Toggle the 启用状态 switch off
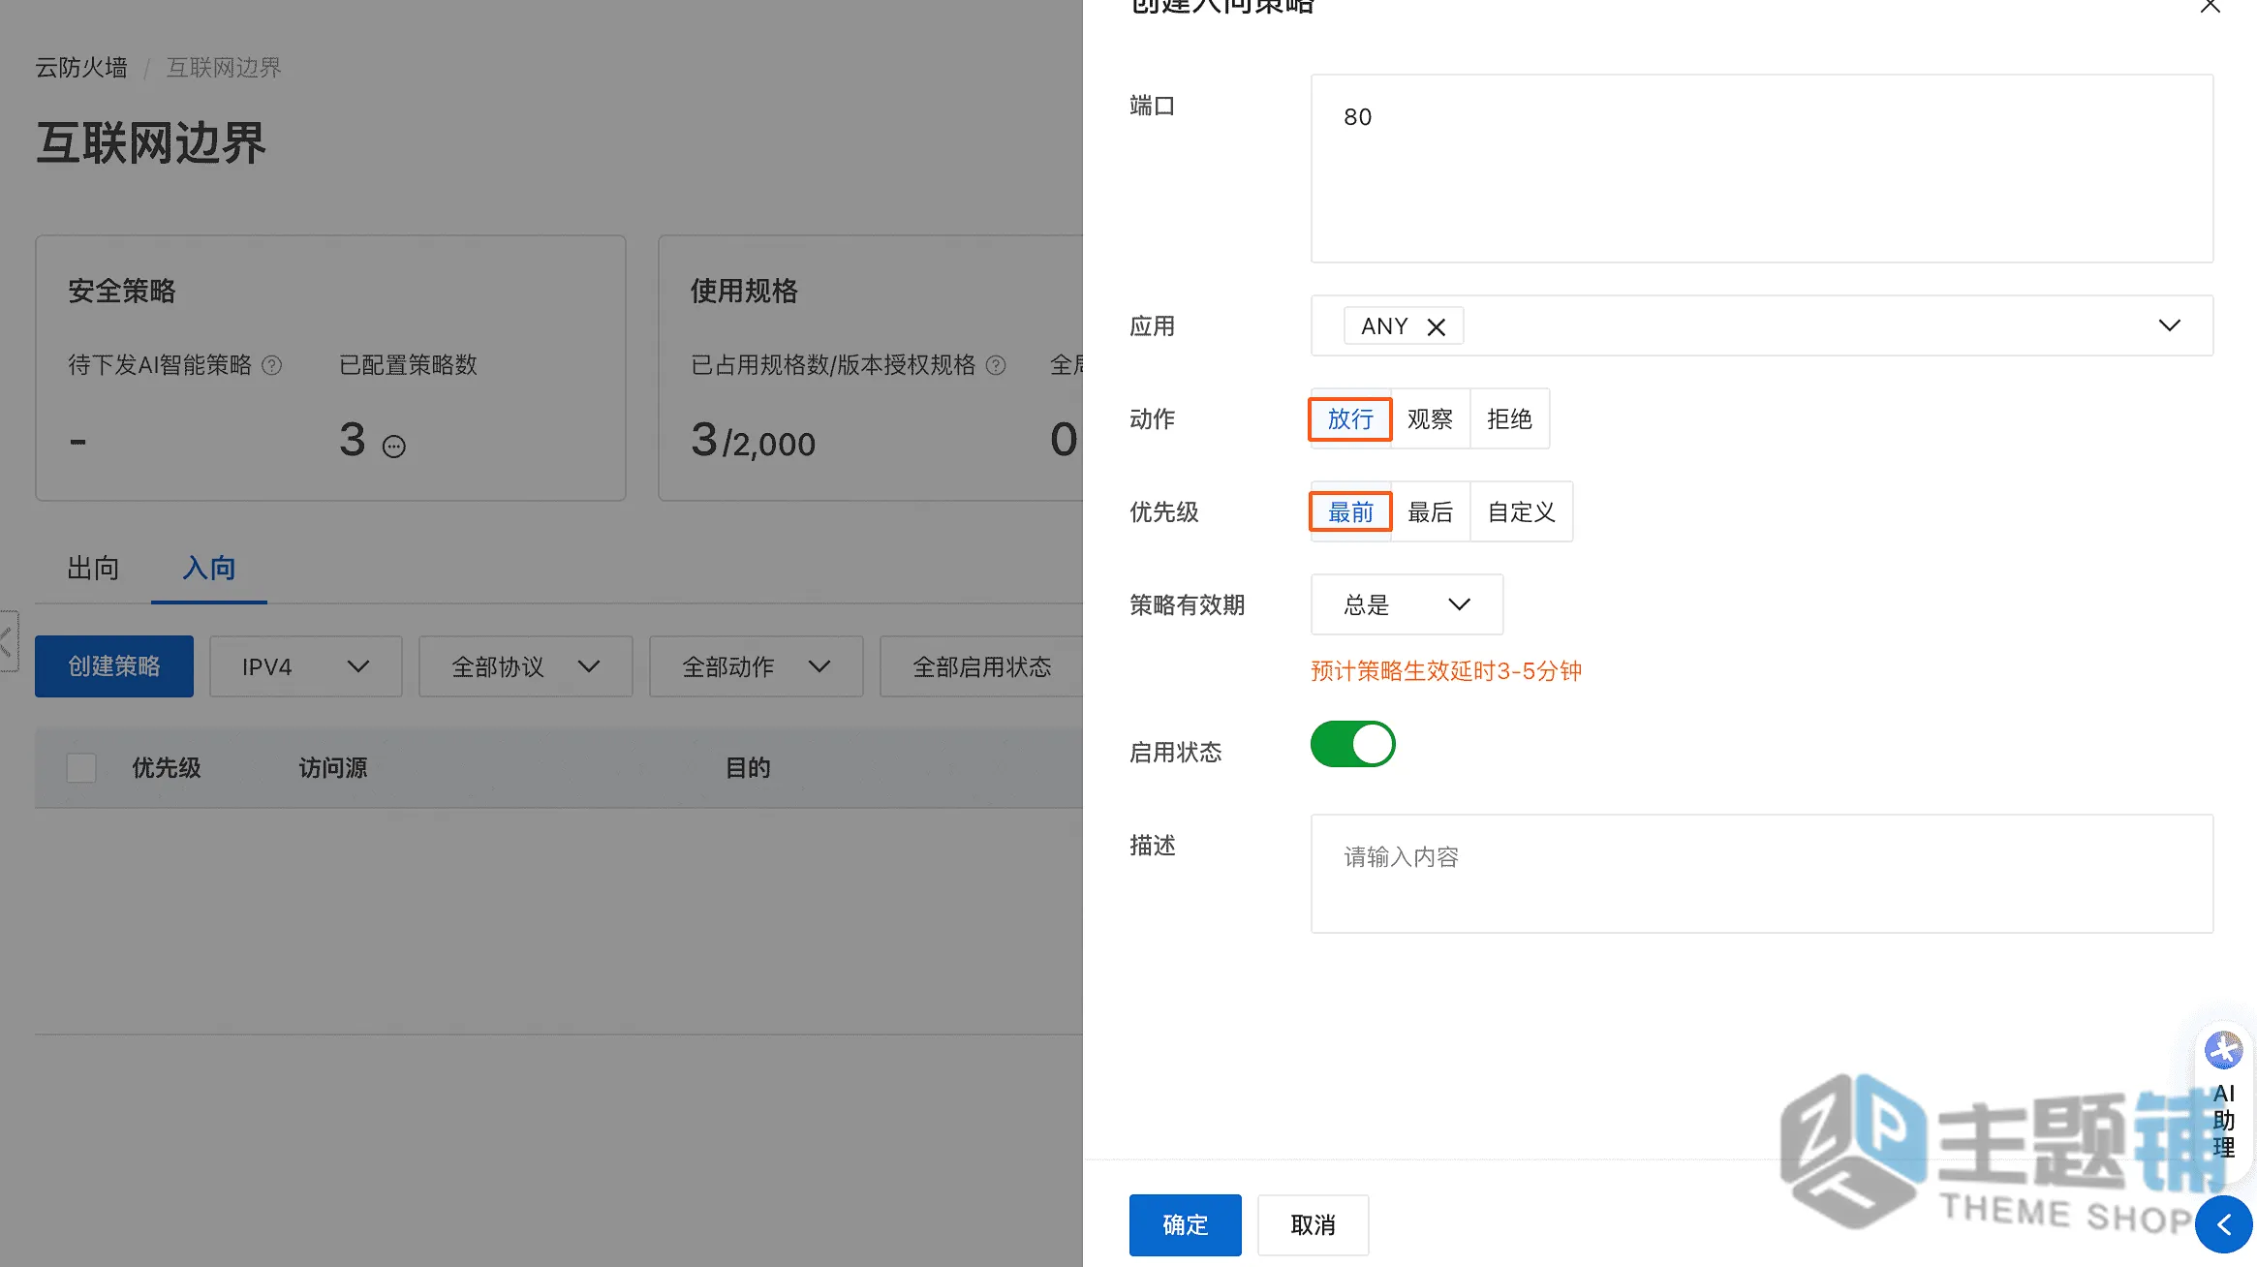Screen dimensions: 2257x1267 tap(1352, 744)
